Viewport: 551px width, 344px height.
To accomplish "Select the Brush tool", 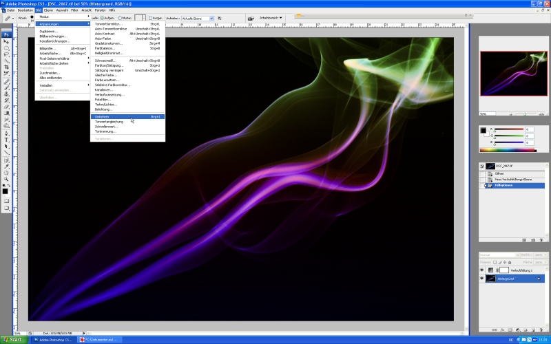I will pyautogui.click(x=6, y=87).
